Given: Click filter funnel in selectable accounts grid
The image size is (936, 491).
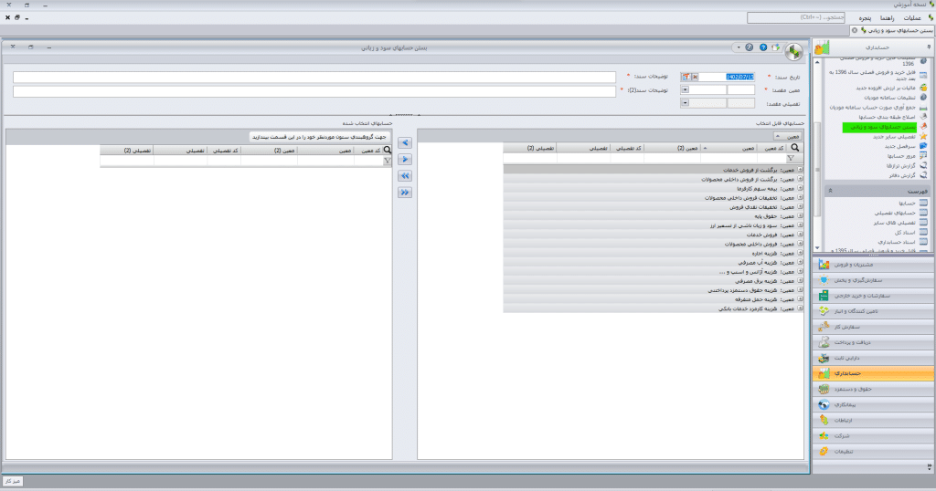Looking at the screenshot, I should pyautogui.click(x=791, y=159).
